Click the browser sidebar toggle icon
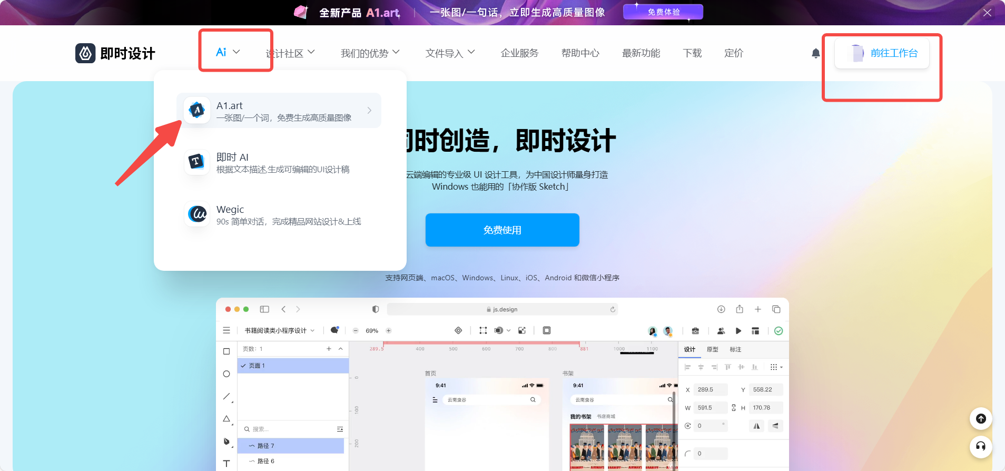The height and width of the screenshot is (471, 1005). (264, 309)
